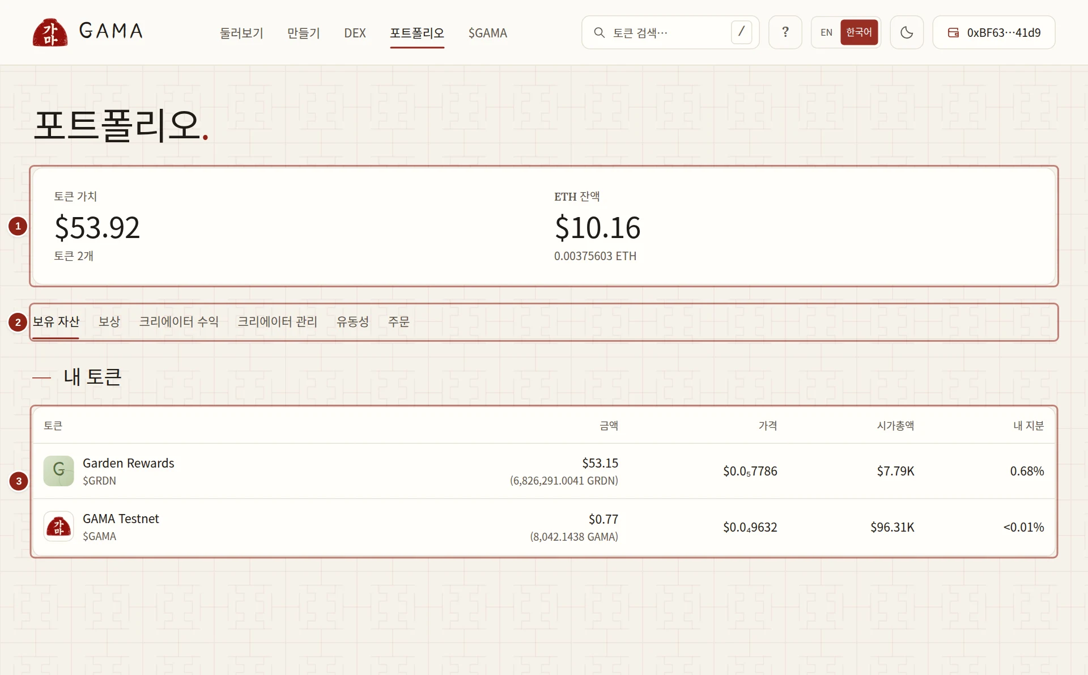Click the slash shortcut key badge
The width and height of the screenshot is (1088, 675).
click(x=741, y=32)
